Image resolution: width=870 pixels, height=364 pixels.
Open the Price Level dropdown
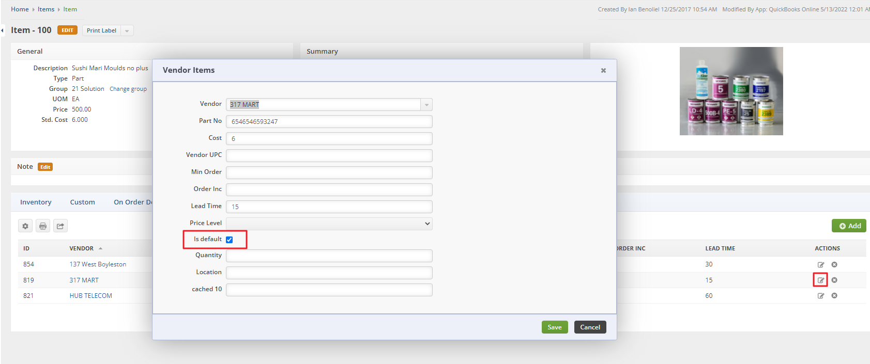click(x=329, y=224)
